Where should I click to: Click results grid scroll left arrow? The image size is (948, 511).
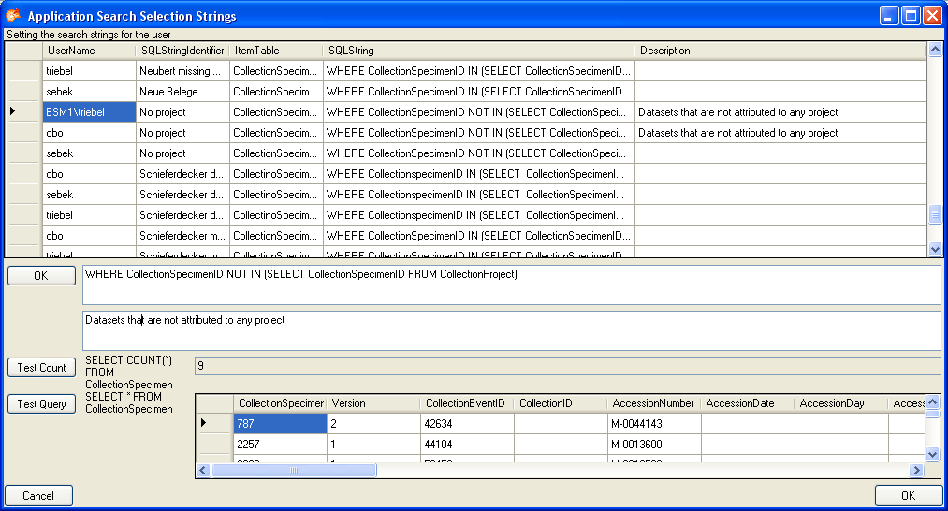pyautogui.click(x=203, y=470)
